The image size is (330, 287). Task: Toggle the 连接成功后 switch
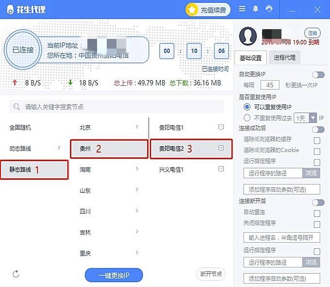[318, 130]
